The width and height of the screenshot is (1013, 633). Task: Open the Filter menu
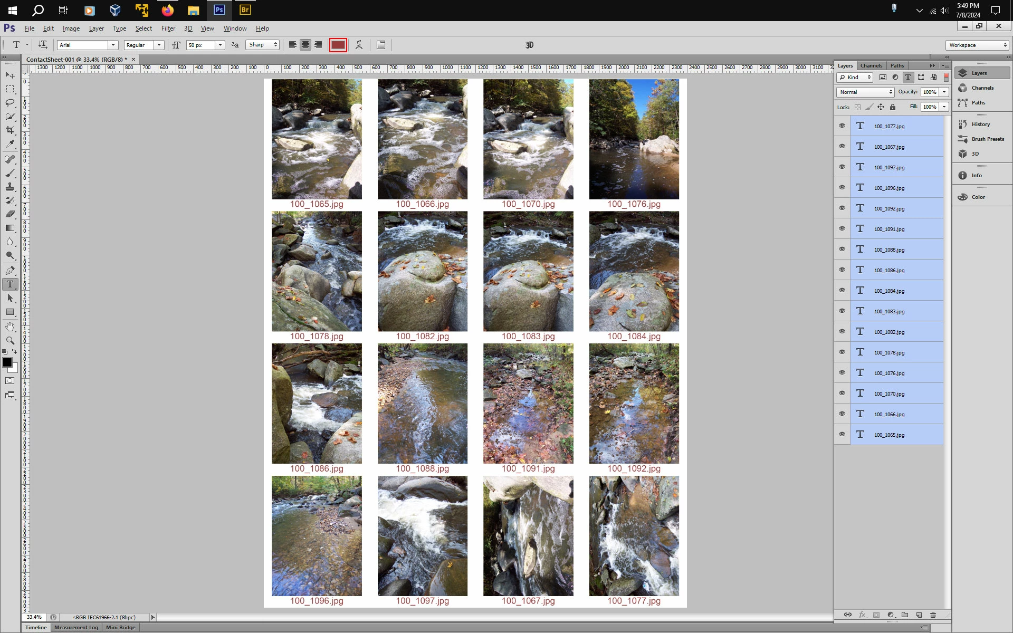click(168, 28)
